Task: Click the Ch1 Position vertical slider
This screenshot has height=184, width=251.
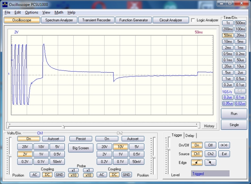Action: click(10, 154)
